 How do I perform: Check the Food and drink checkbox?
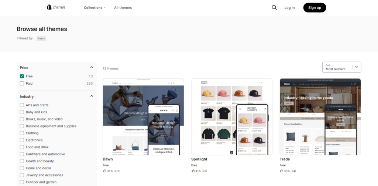pos(22,147)
